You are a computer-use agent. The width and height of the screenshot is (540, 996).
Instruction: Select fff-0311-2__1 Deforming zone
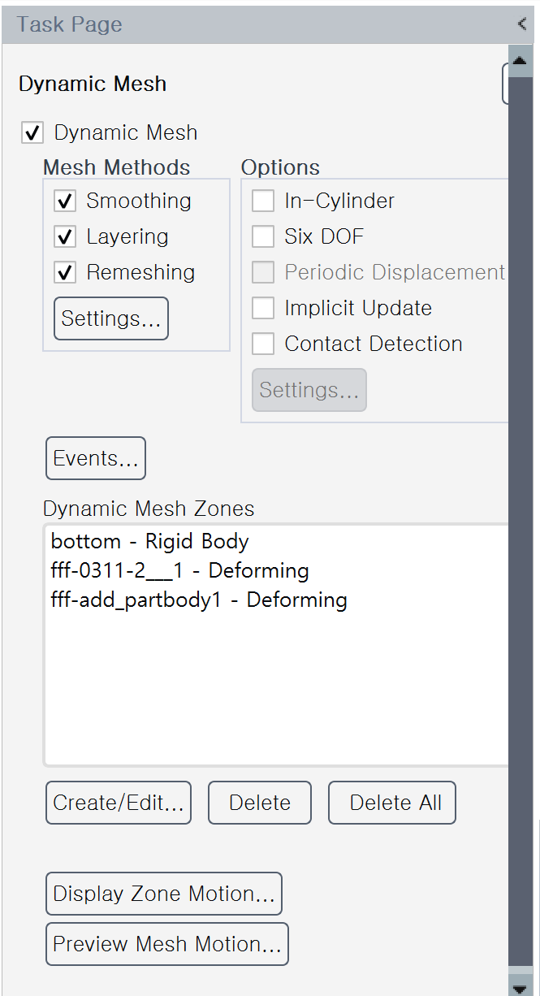click(179, 571)
